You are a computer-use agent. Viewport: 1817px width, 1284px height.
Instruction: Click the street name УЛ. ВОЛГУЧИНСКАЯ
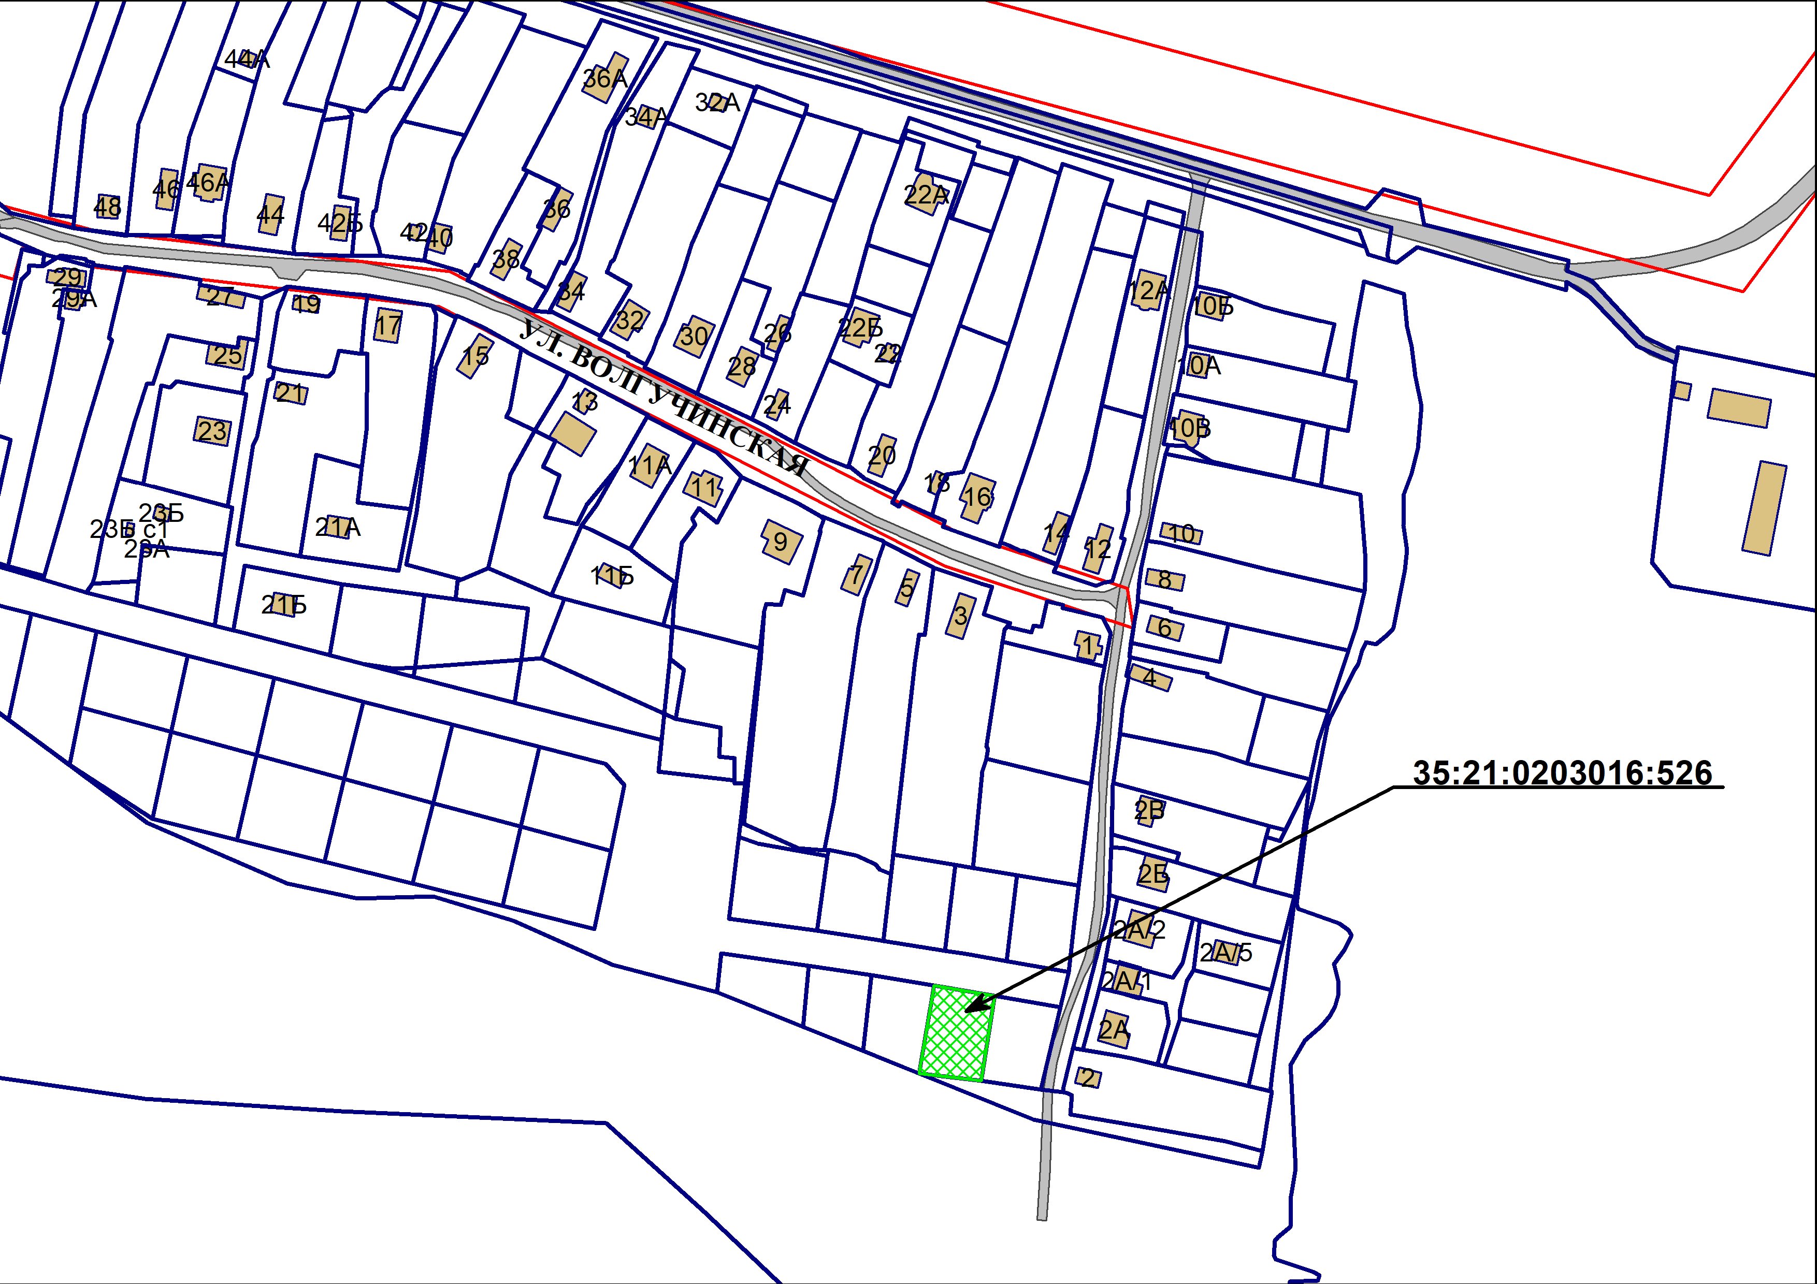click(665, 398)
